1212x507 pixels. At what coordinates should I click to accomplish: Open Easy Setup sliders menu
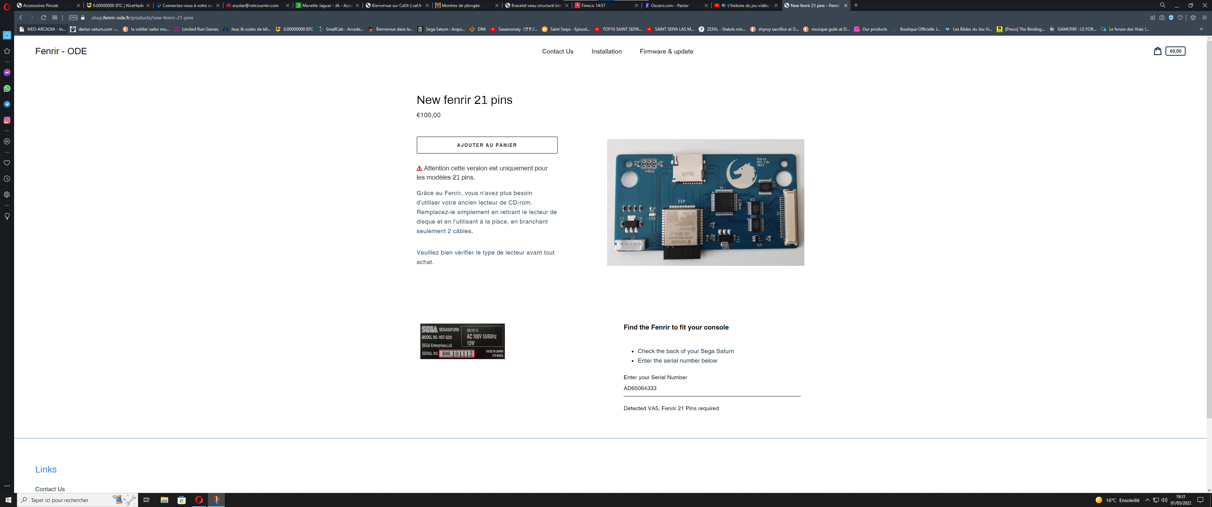pyautogui.click(x=1204, y=18)
